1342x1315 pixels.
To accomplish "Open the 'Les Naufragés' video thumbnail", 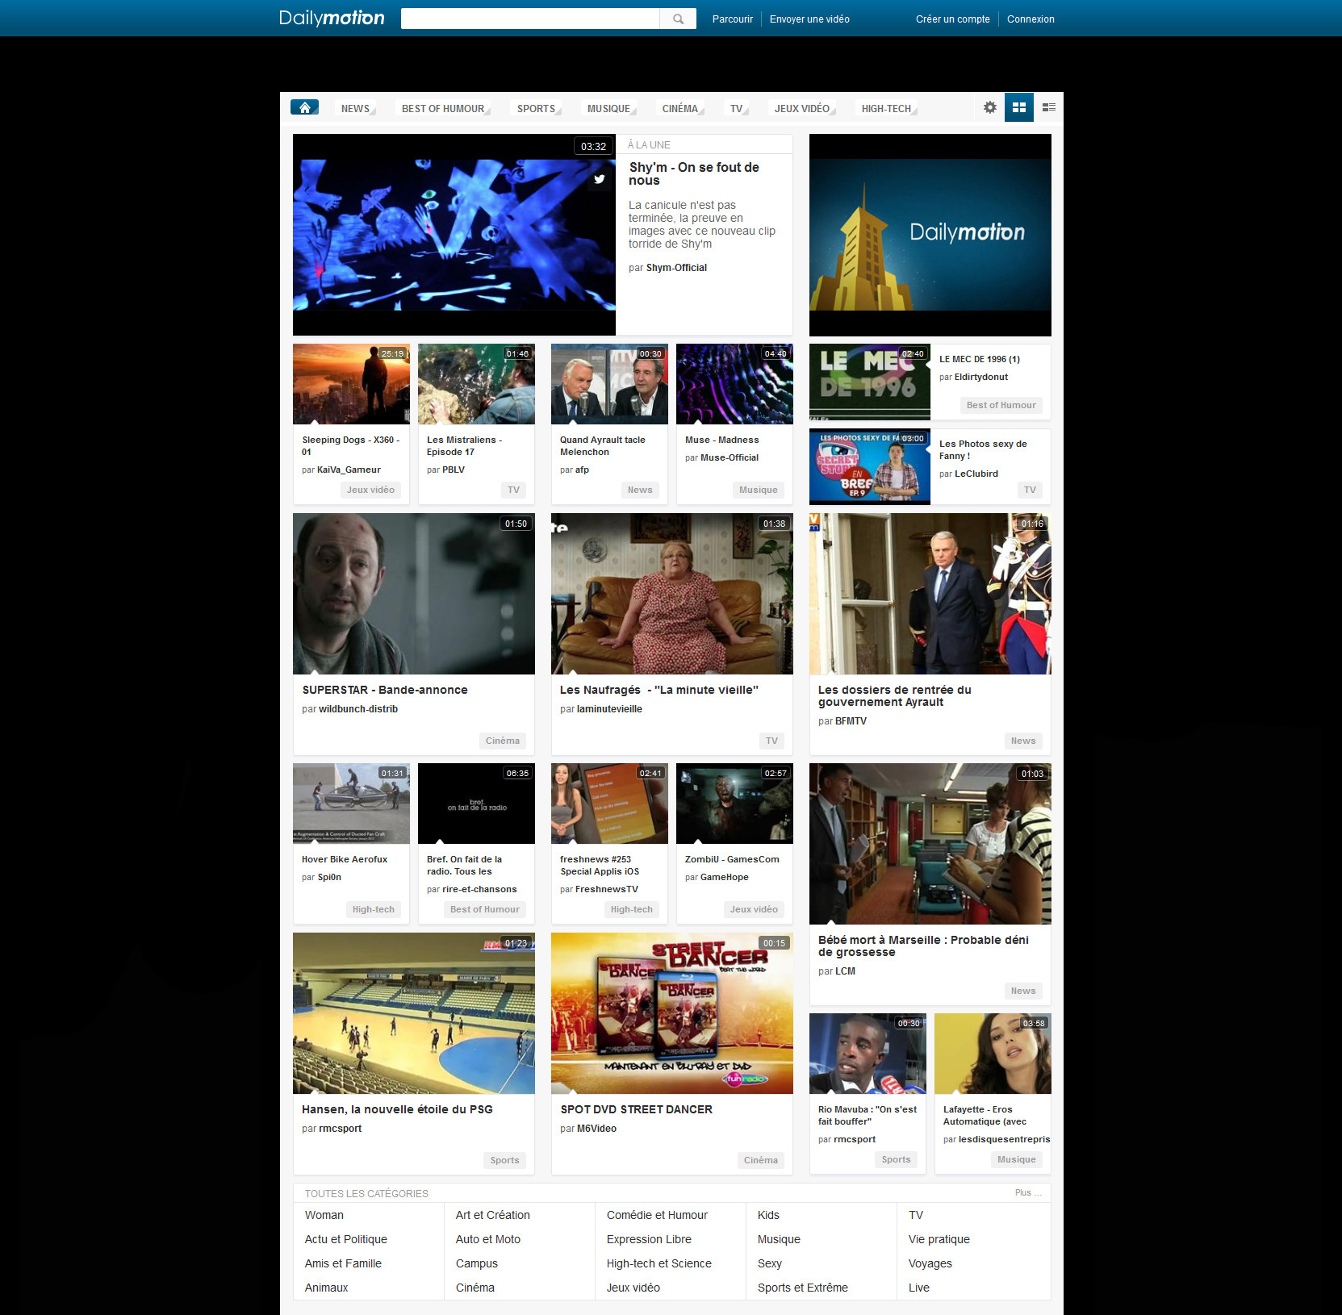I will [x=671, y=594].
